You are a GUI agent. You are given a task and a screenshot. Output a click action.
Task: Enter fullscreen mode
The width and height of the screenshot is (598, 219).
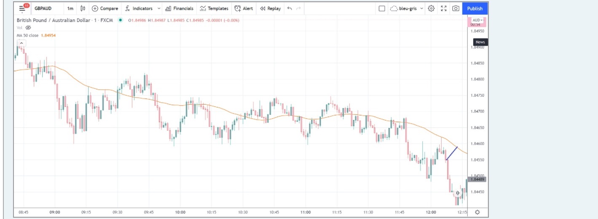click(x=444, y=8)
